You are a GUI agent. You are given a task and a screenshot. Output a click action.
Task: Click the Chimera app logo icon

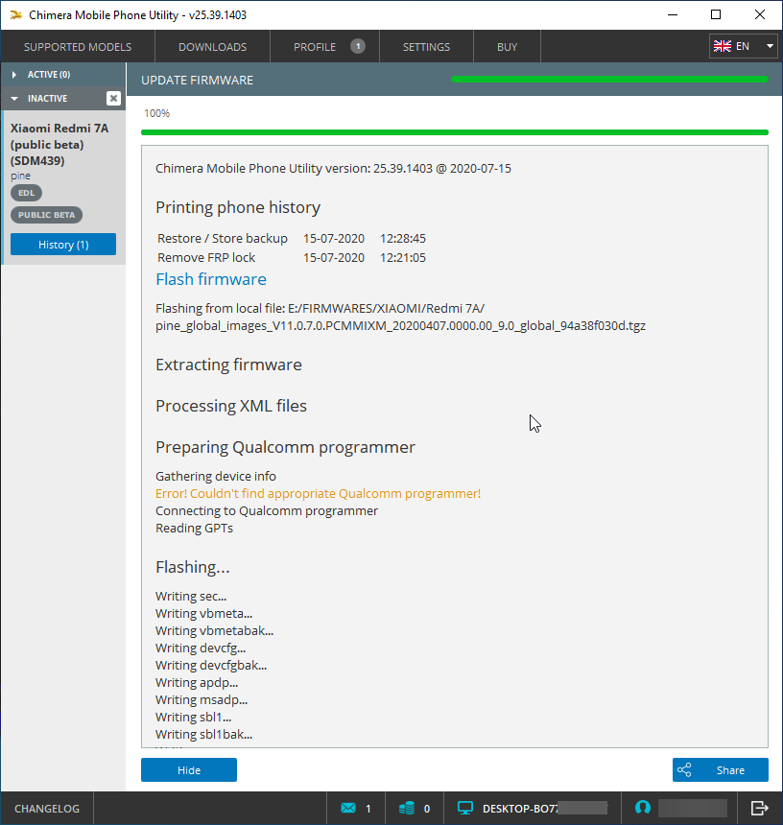[x=15, y=14]
